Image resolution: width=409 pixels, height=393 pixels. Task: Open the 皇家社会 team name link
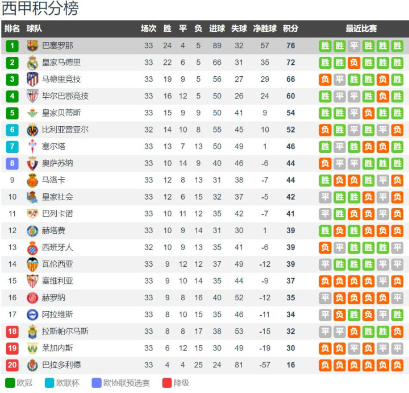pos(57,197)
